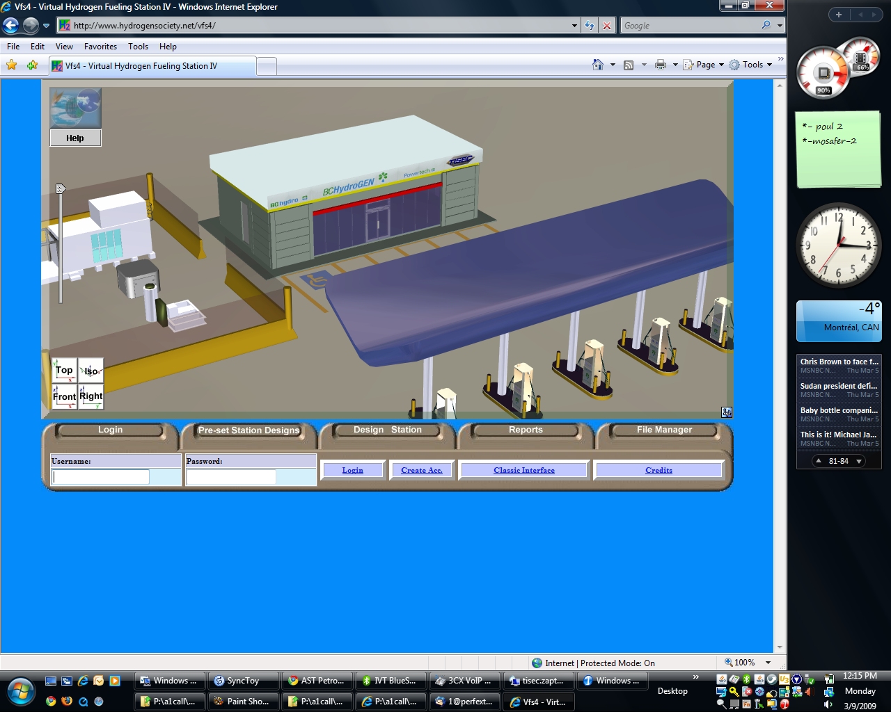The height and width of the screenshot is (712, 891).
Task: Open the Pre-set Station Designs tab
Action: coord(249,430)
